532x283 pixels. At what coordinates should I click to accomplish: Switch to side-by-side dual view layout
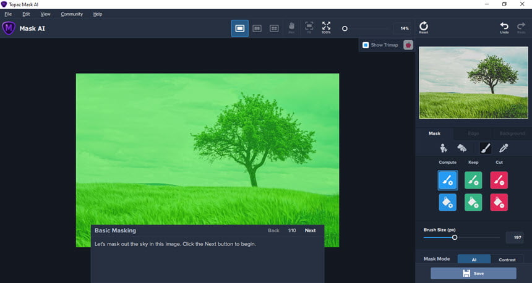coord(257,28)
